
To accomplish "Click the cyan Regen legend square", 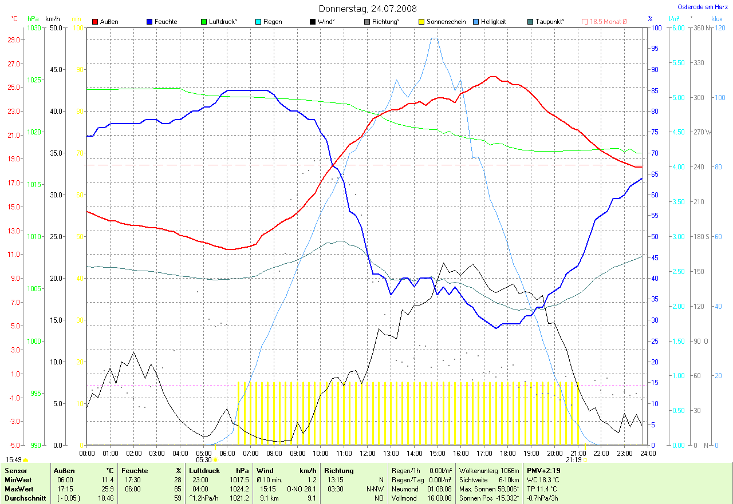I will tap(258, 22).
